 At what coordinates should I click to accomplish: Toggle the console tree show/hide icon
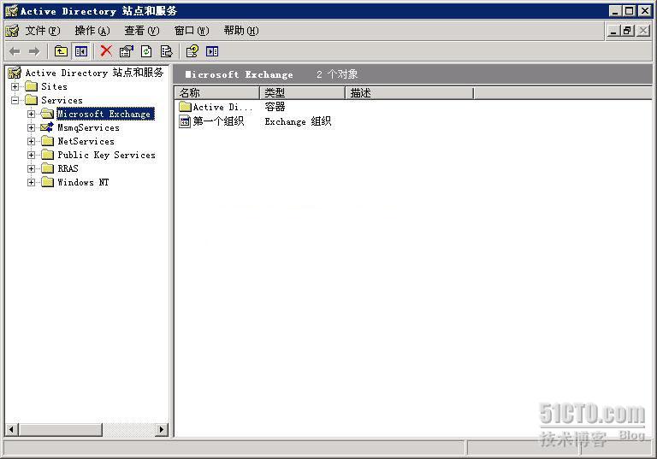coord(81,51)
